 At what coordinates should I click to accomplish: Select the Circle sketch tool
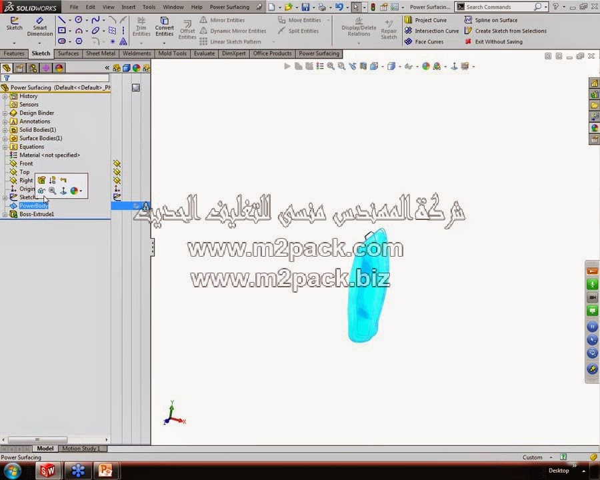(x=79, y=20)
